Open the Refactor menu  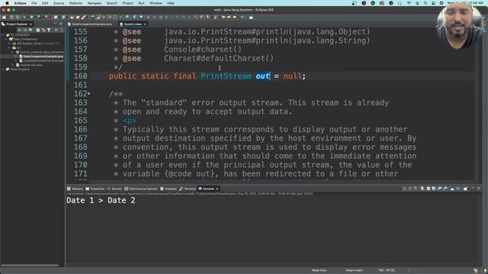pyautogui.click(x=75, y=3)
